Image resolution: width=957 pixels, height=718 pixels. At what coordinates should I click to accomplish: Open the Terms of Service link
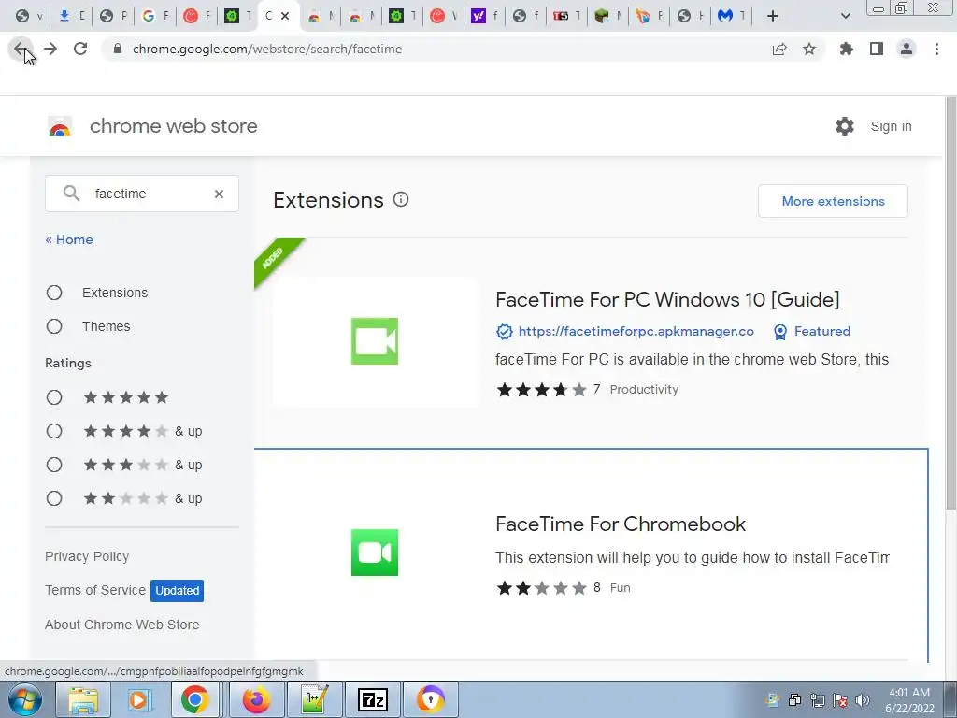coord(95,590)
